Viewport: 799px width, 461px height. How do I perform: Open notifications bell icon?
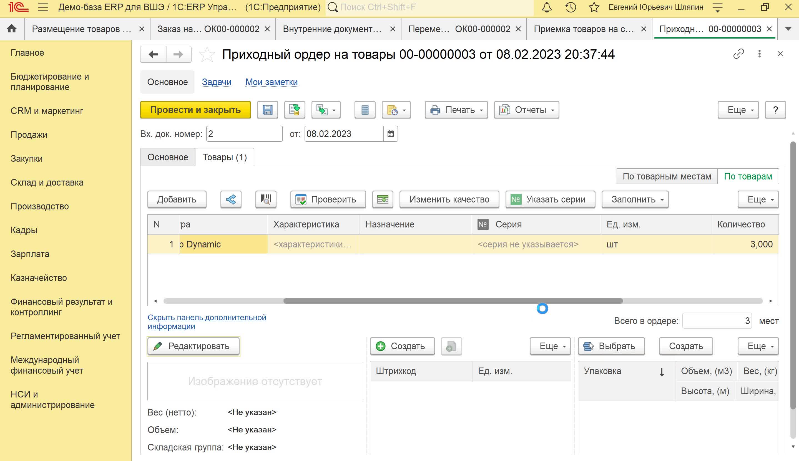tap(547, 7)
